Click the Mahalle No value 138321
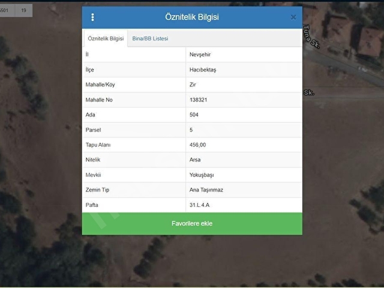This screenshot has width=384, height=288. [x=198, y=100]
